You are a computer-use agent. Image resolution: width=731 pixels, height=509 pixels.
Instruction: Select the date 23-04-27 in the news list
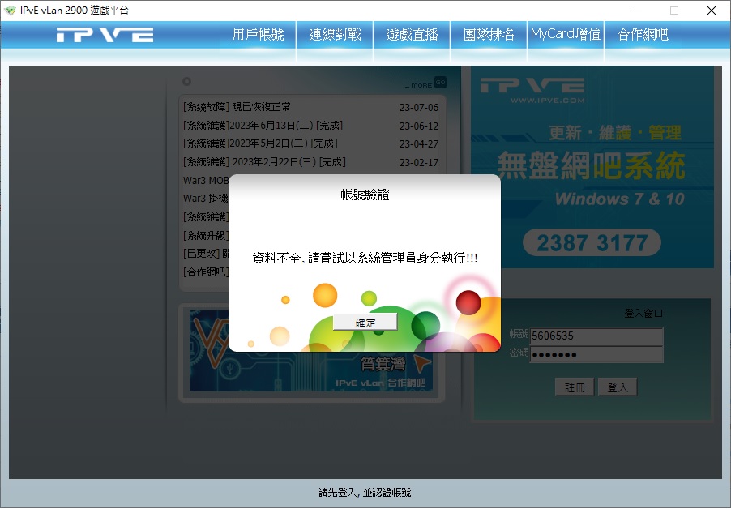(x=419, y=143)
